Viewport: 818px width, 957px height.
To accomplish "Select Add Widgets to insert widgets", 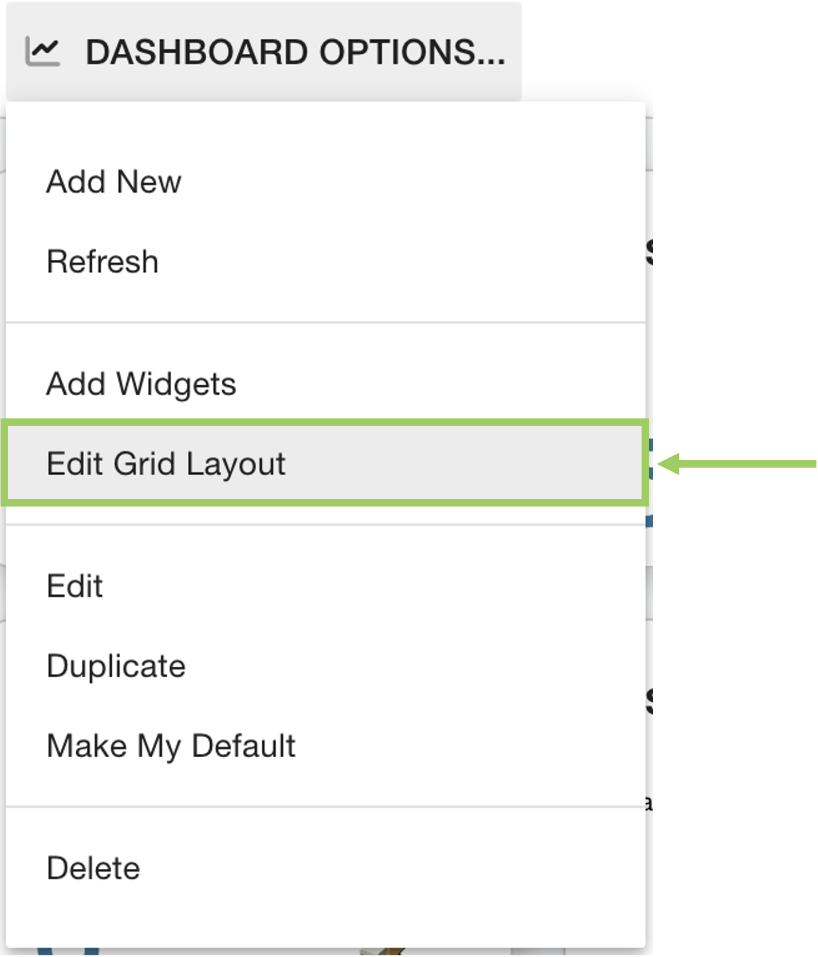I will pos(141,383).
